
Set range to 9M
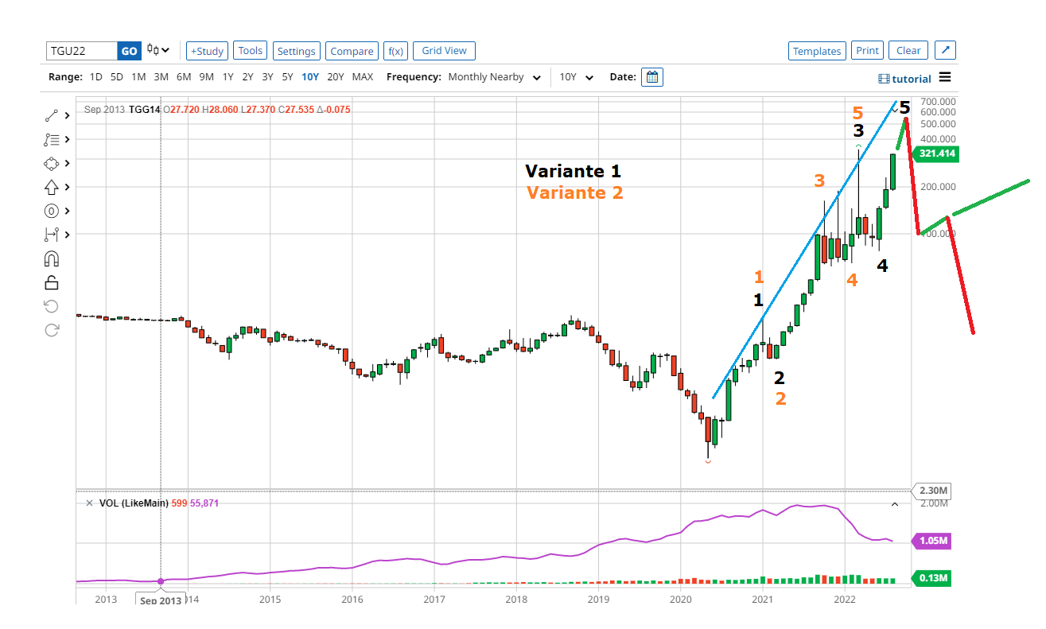click(207, 77)
